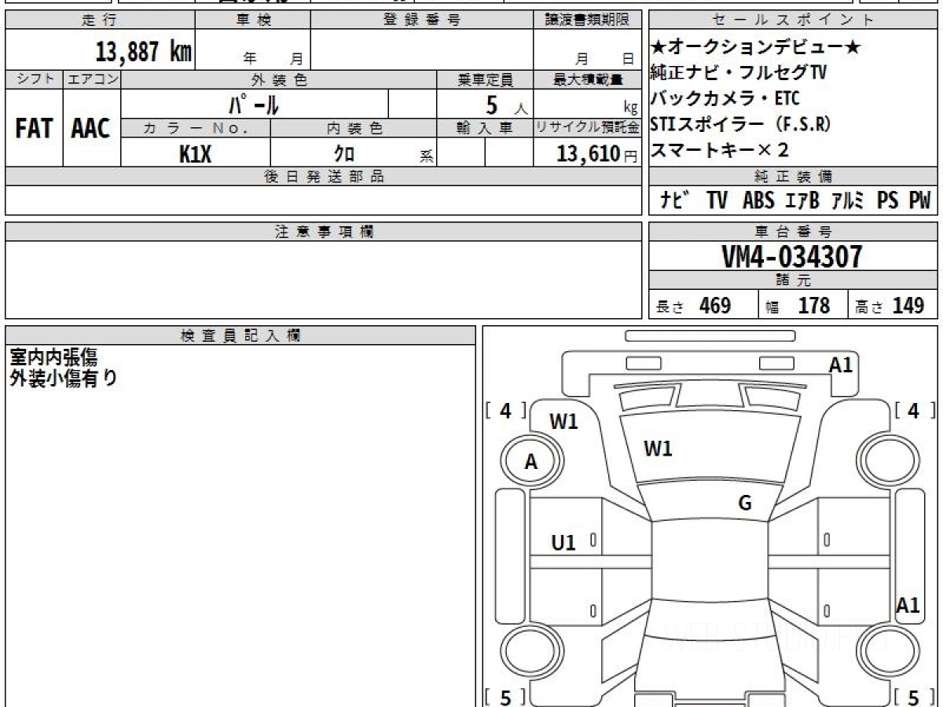The image size is (943, 707).
Task: Click the ★オークションデビュー★ sales point line
Action: click(756, 47)
